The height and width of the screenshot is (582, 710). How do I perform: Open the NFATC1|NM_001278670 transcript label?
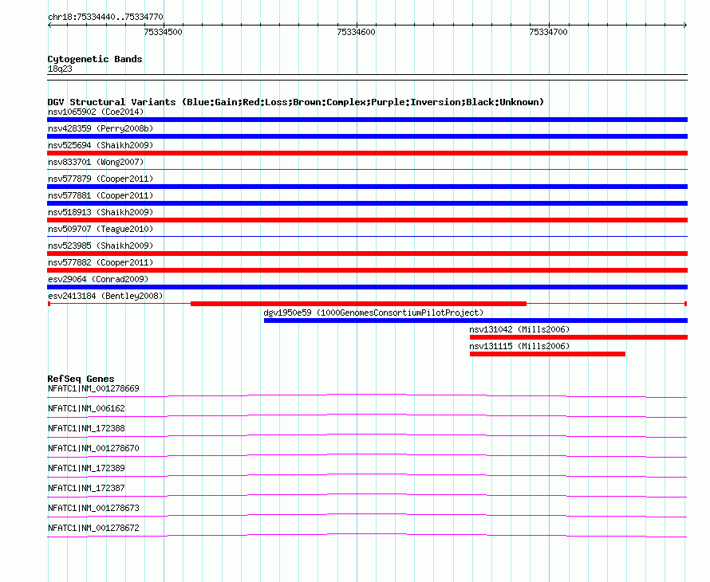click(93, 449)
